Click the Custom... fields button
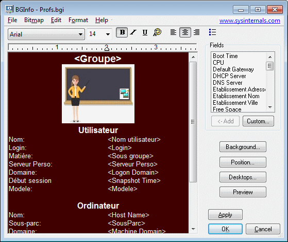This screenshot has width=288, height=242. click(258, 121)
